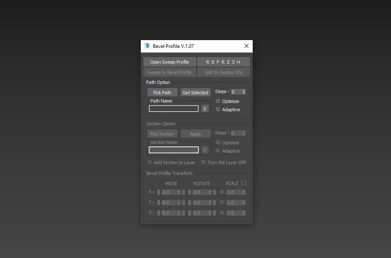This screenshot has height=258, width=391.
Task: Click the Get Selected button
Action: click(x=195, y=92)
